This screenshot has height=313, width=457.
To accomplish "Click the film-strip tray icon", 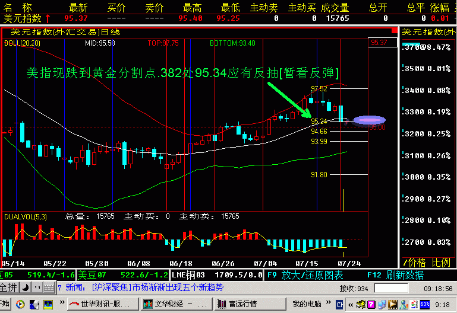I will (x=393, y=304).
